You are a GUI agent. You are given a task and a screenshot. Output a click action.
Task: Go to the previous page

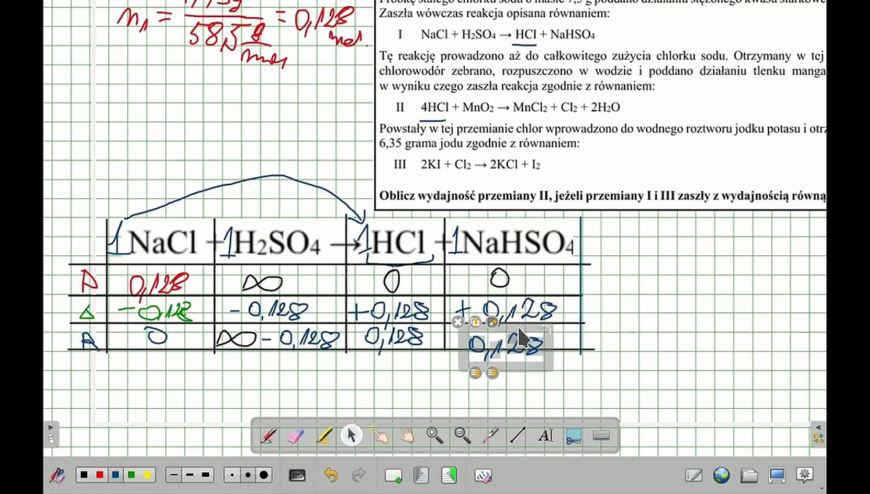point(421,475)
